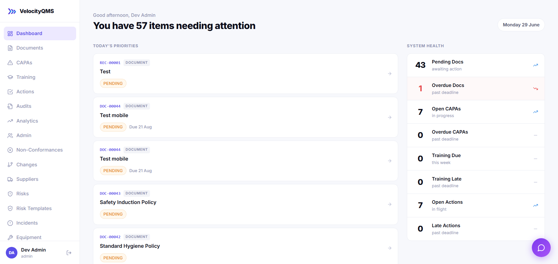
Task: Click the logout icon beside Dev Admin
Action: click(x=69, y=253)
